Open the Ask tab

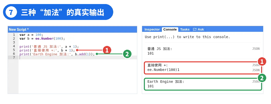point(198,30)
